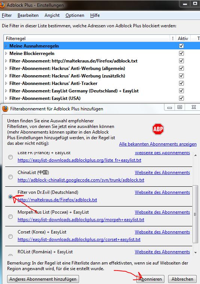The image size is (200, 284).
Task: Click the scroll-up arrow of the subscription list
Action: (x=196, y=155)
